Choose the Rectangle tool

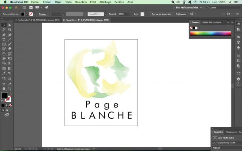coord(4,44)
